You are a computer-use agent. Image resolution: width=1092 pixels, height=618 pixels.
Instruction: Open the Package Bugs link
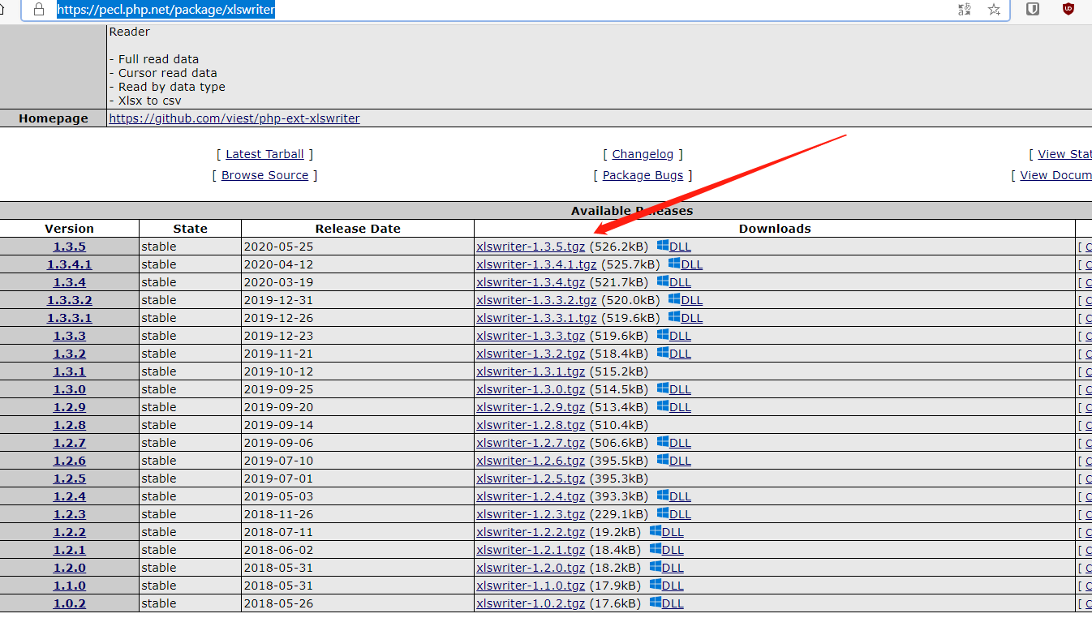643,175
